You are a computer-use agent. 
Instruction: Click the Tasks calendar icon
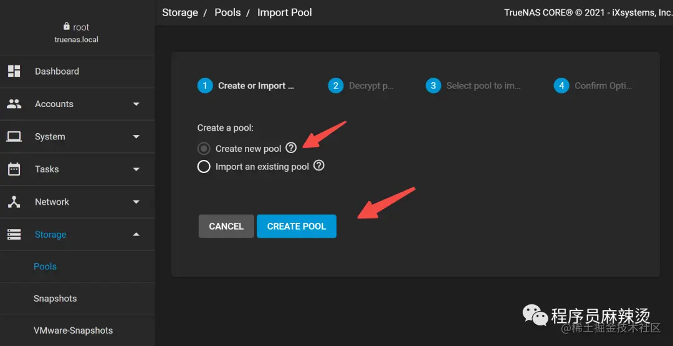(x=14, y=169)
